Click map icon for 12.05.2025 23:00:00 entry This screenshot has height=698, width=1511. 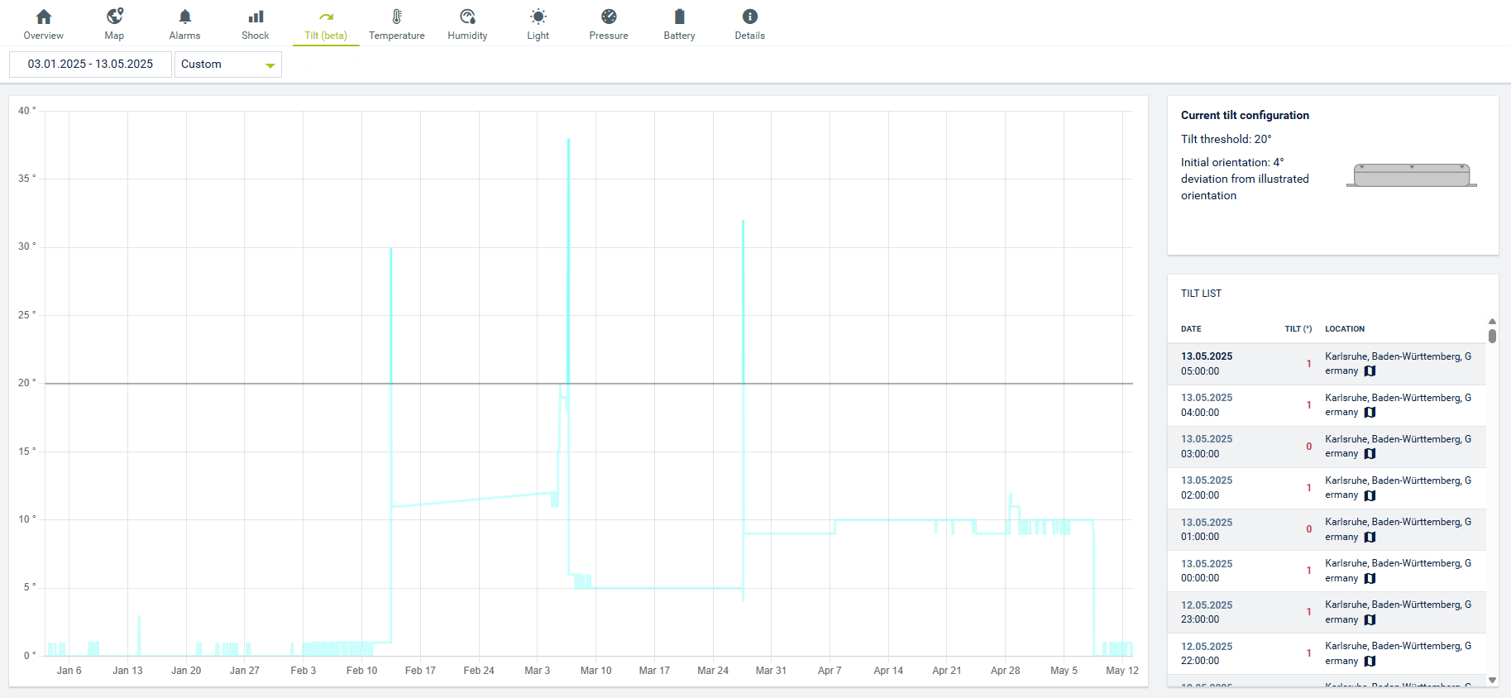tap(1370, 620)
